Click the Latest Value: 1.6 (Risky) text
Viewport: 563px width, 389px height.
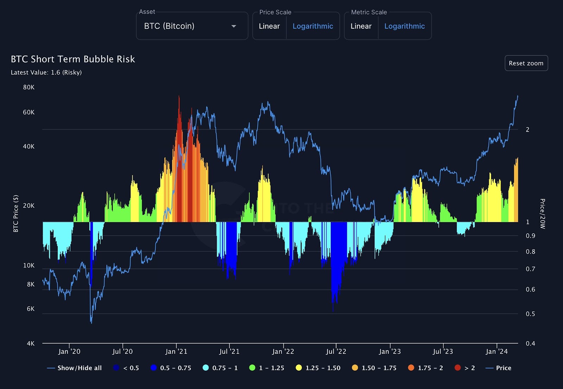(x=46, y=73)
